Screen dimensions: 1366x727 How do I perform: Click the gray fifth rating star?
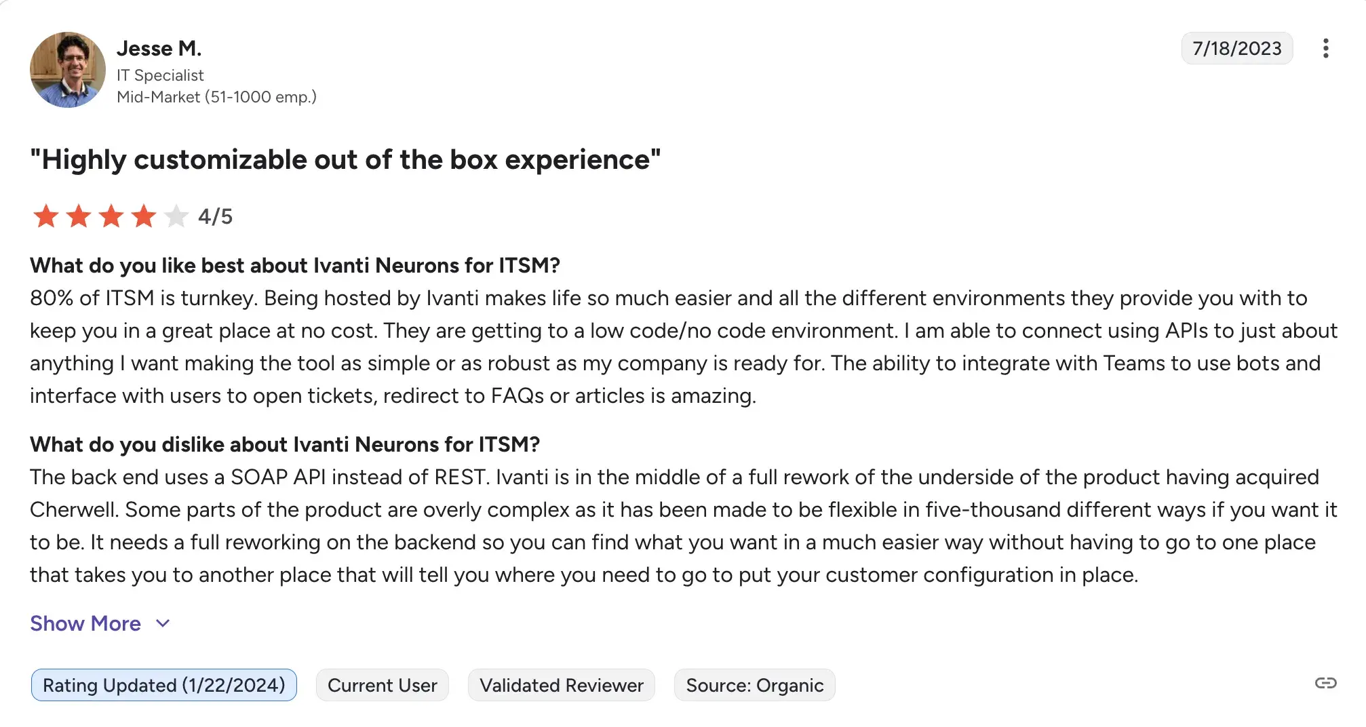[x=176, y=216]
